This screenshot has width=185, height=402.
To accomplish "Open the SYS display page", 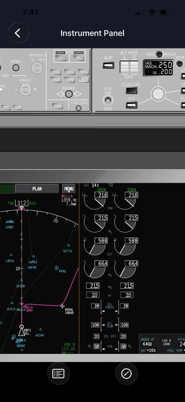I will pos(56,72).
